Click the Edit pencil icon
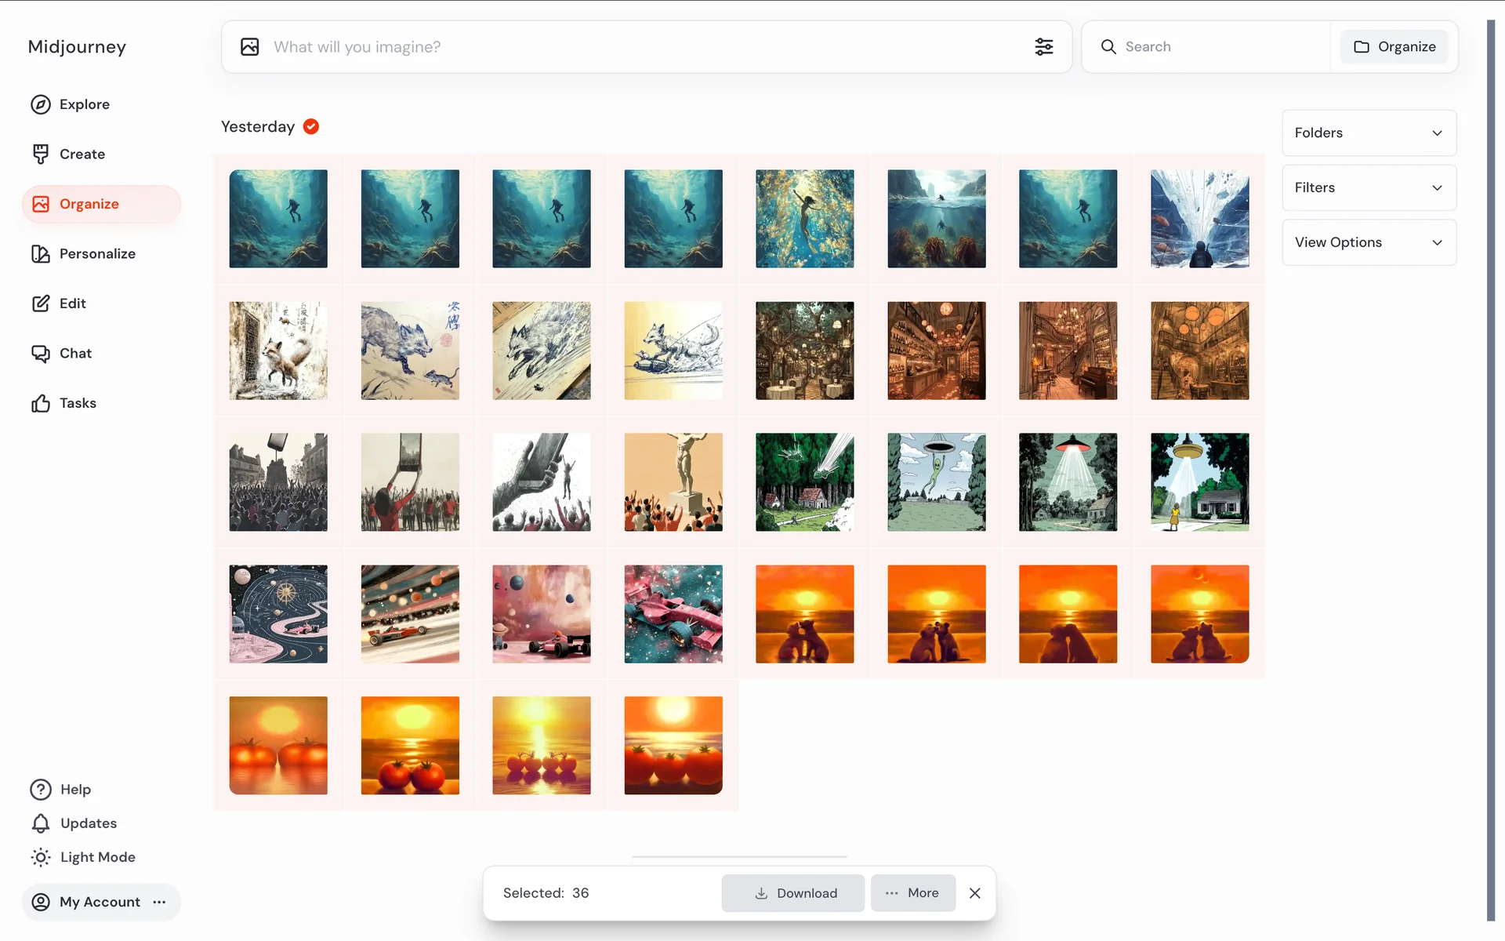Image resolution: width=1505 pixels, height=941 pixels. tap(41, 303)
